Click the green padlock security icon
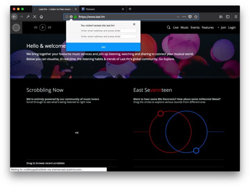Screen dimensions: 250x187 click(75, 17)
